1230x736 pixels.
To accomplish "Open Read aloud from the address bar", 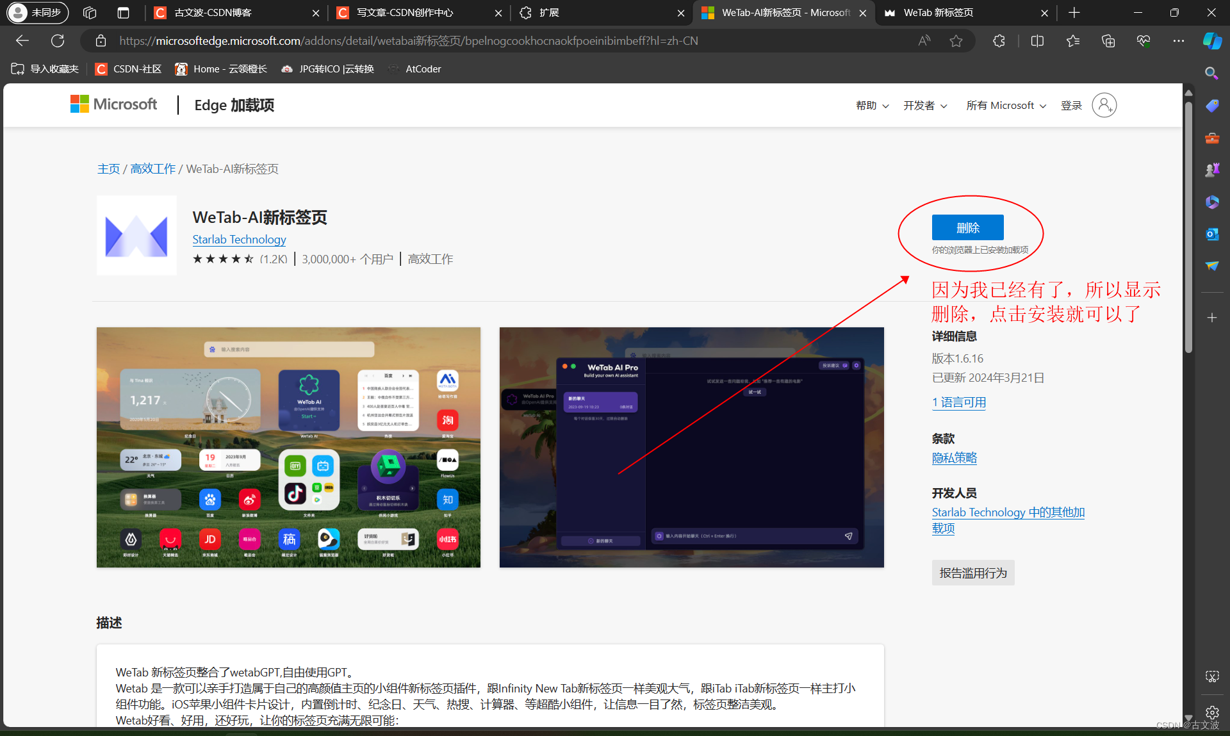I will [924, 41].
